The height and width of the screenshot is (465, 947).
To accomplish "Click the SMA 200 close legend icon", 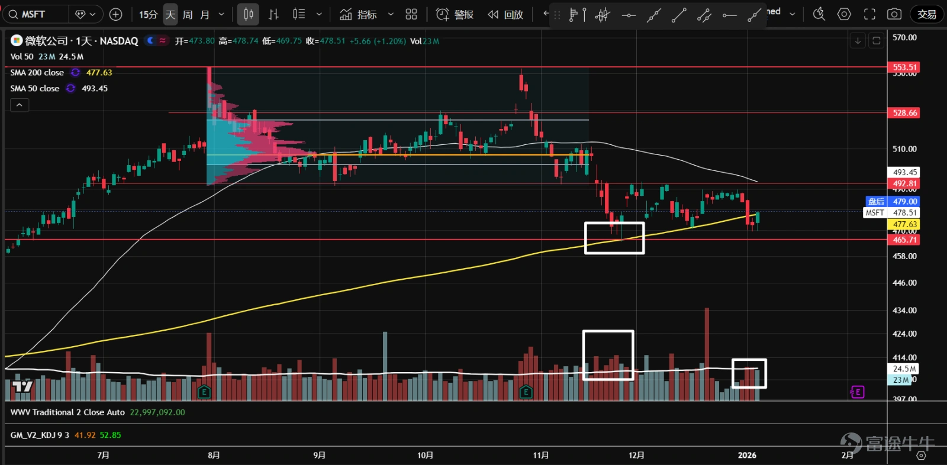I will (75, 72).
